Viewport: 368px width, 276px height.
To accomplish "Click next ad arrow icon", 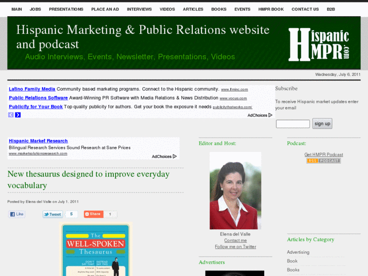I will [x=18, y=115].
